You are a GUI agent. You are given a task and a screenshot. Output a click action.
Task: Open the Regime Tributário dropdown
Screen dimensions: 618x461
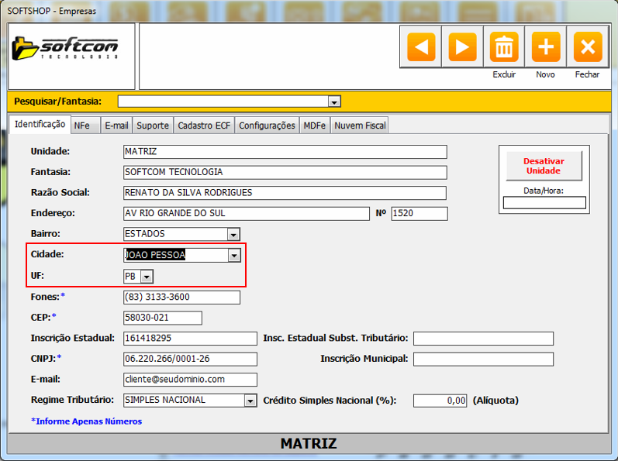click(x=250, y=401)
